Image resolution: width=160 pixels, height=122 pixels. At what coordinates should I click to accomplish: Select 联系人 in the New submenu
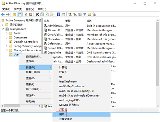click(x=81, y=72)
